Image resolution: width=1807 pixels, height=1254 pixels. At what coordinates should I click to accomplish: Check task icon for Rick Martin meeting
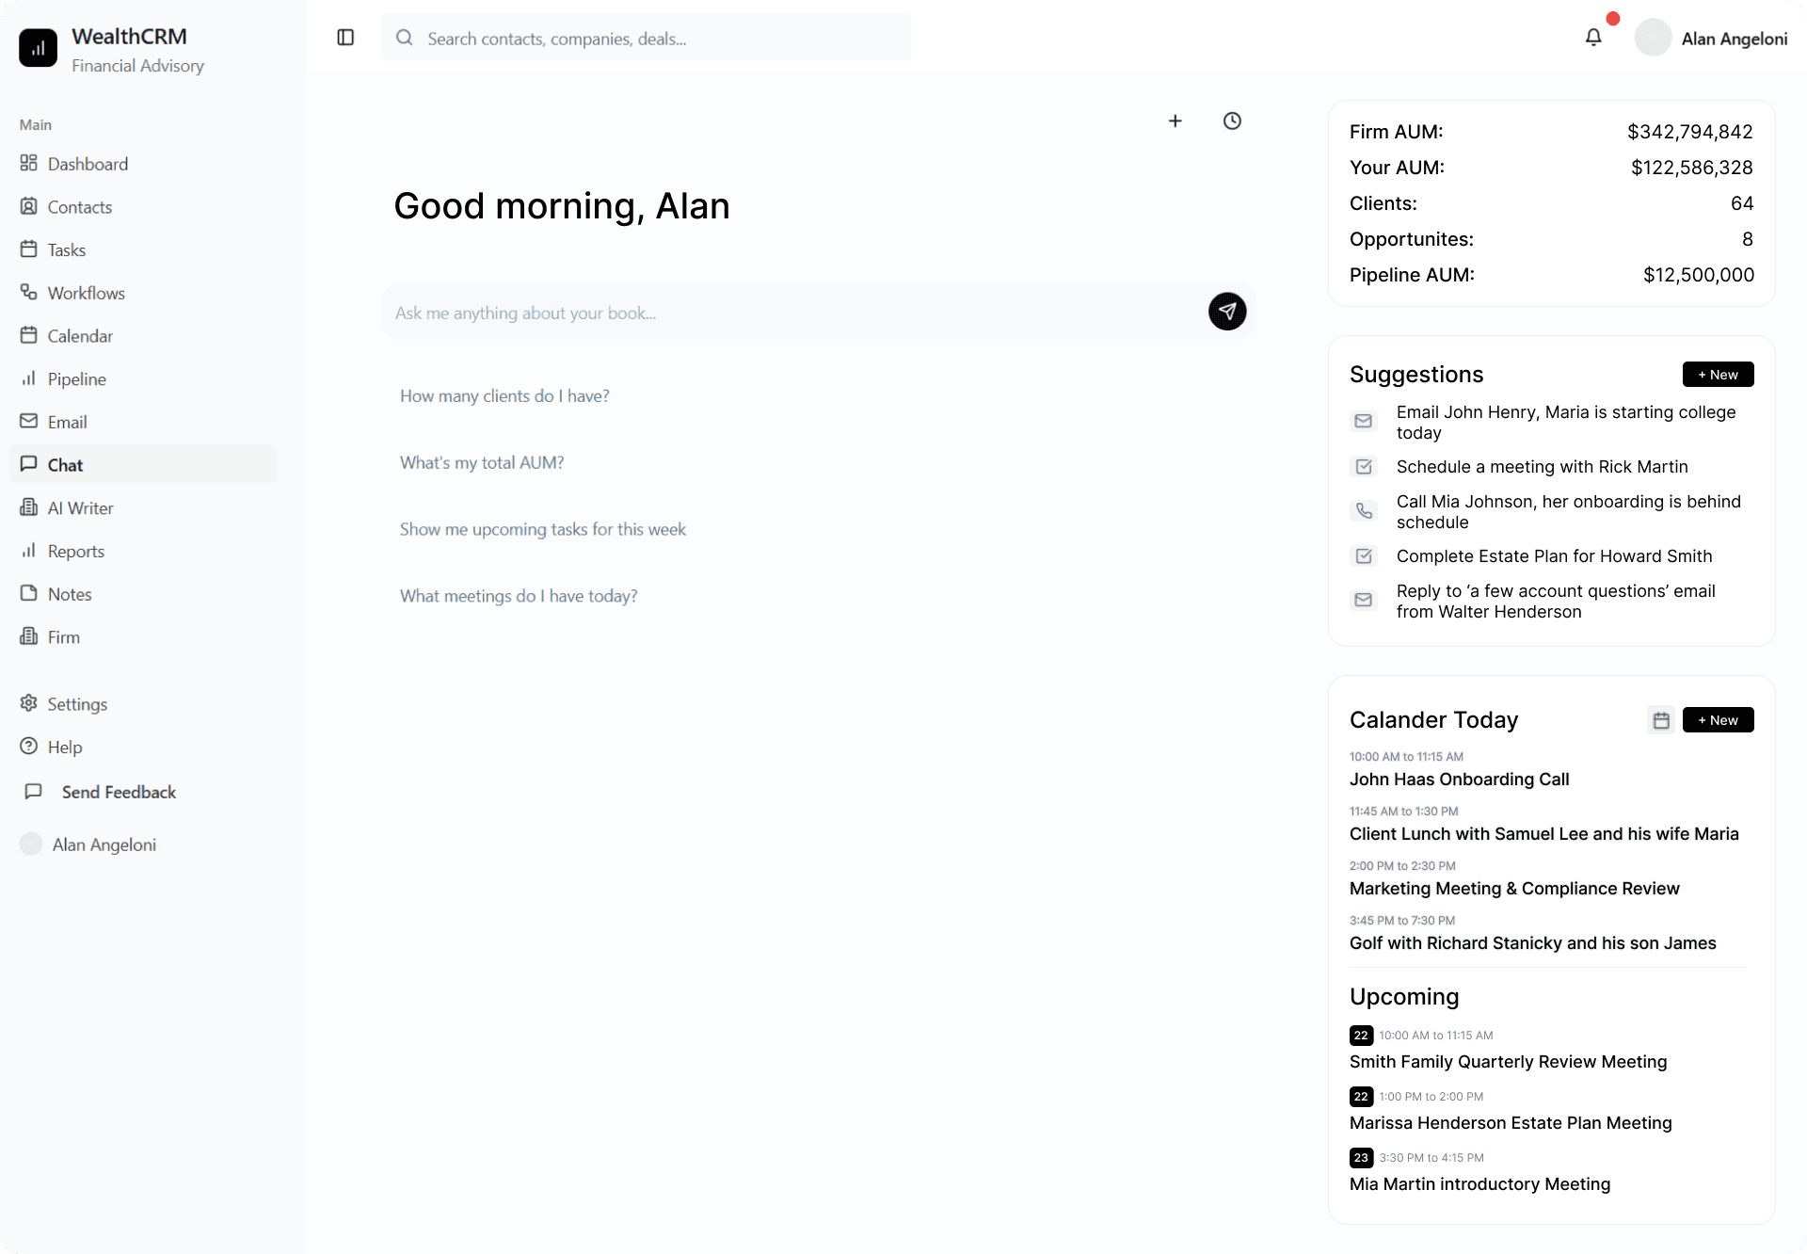tap(1364, 467)
